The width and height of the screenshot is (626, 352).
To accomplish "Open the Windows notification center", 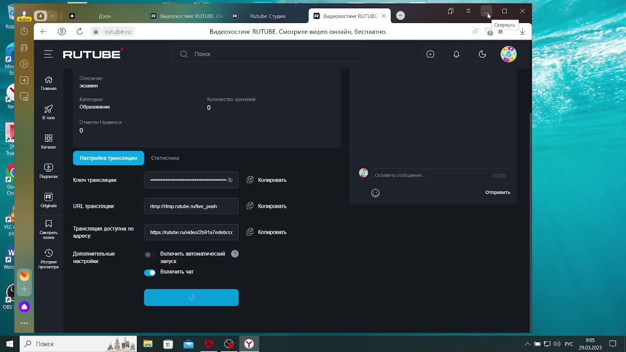I will tap(613, 344).
